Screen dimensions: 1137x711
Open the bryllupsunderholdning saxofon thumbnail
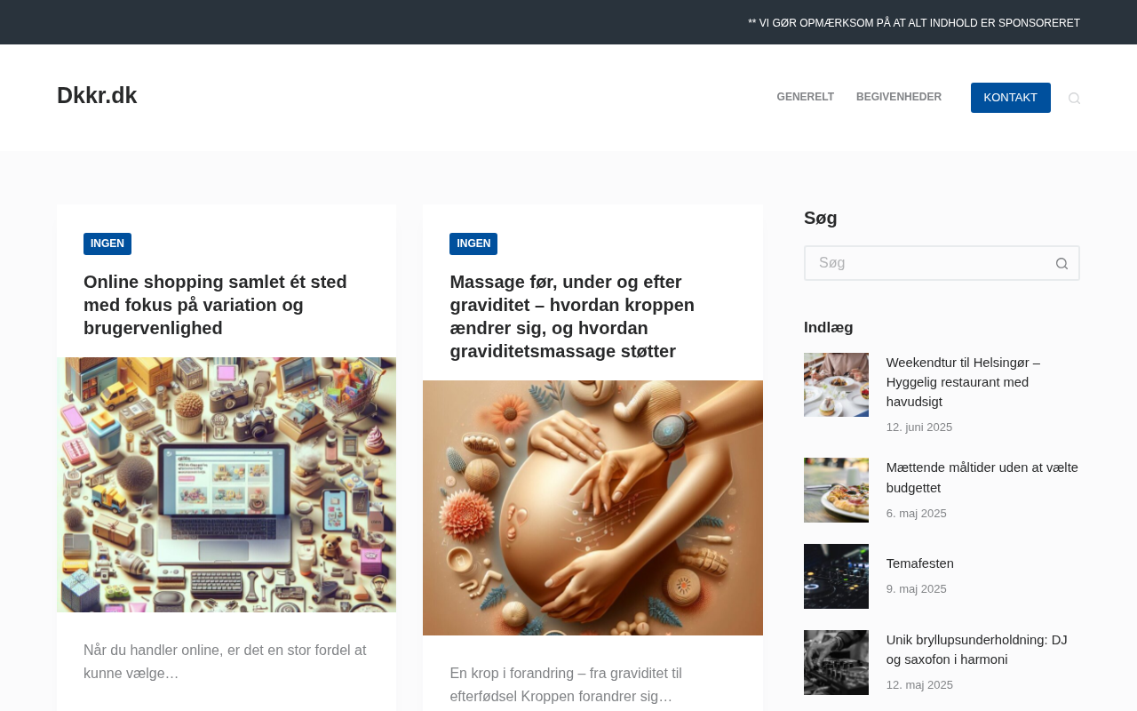pos(836,662)
